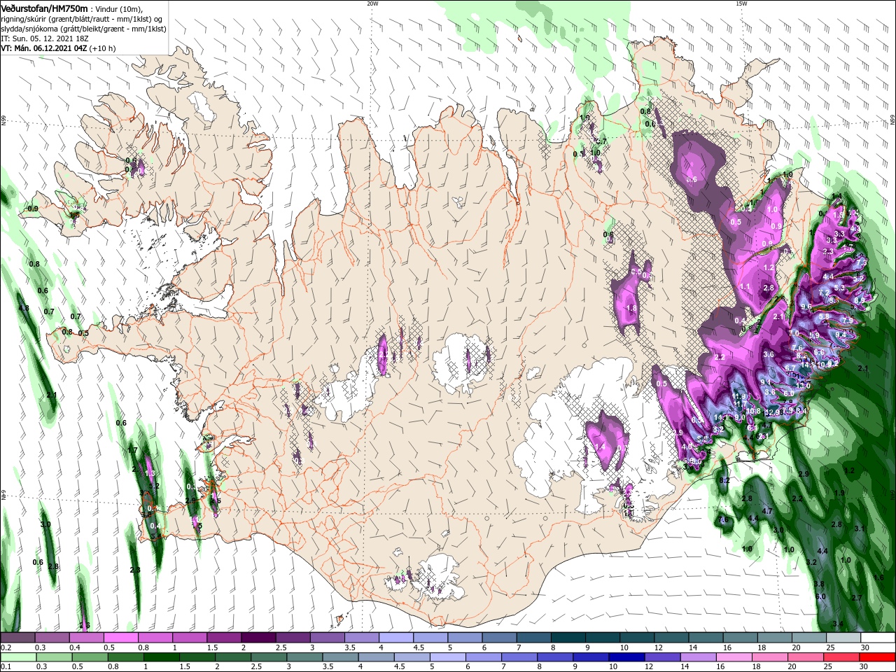Pick upper legend white swatch labelled 30
Screen dimensions: 896x672
click(878, 638)
